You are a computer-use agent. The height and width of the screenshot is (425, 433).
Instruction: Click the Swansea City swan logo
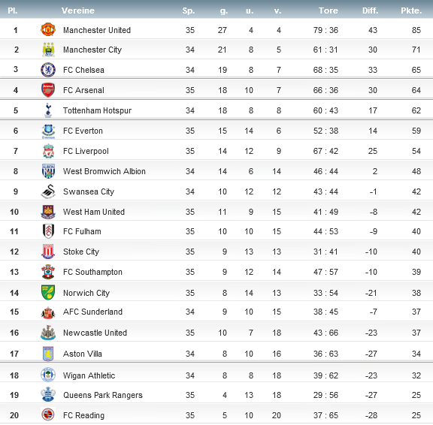48,191
